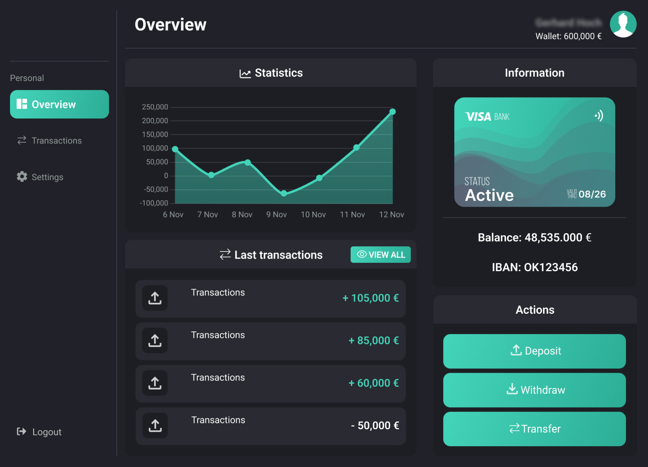Open Transactions page from sidebar
Screen dimensions: 648x467
coord(56,140)
